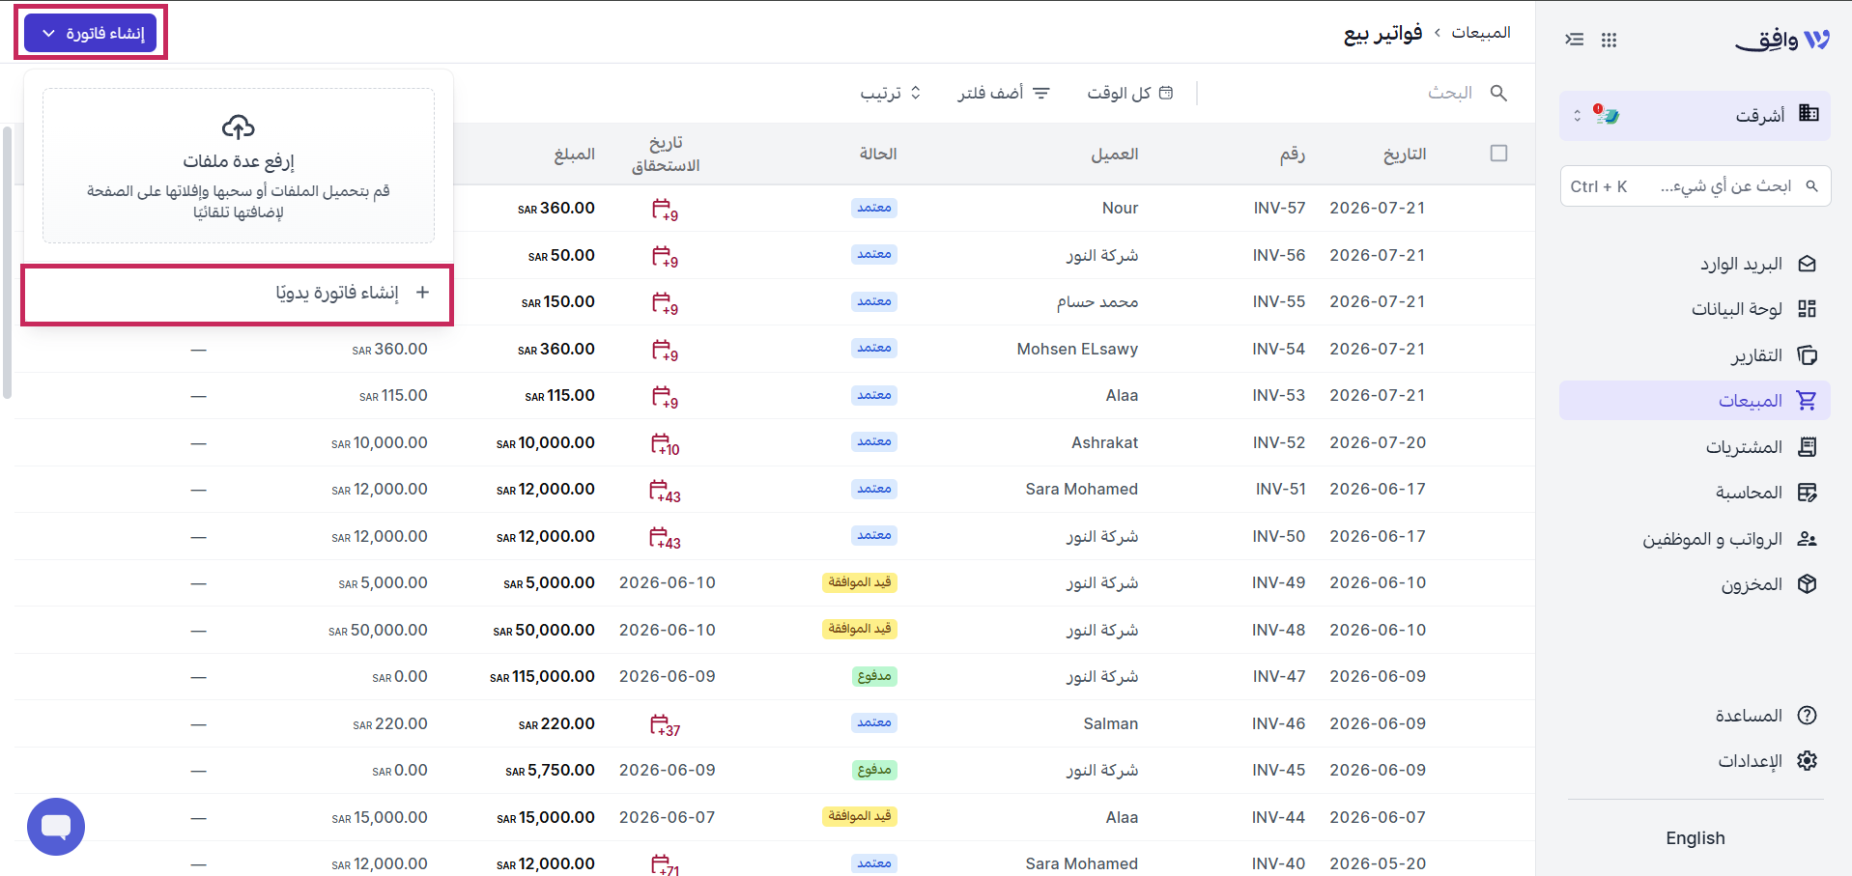Click the inventory box icon
Image resolution: width=1852 pixels, height=876 pixels.
(x=1808, y=584)
